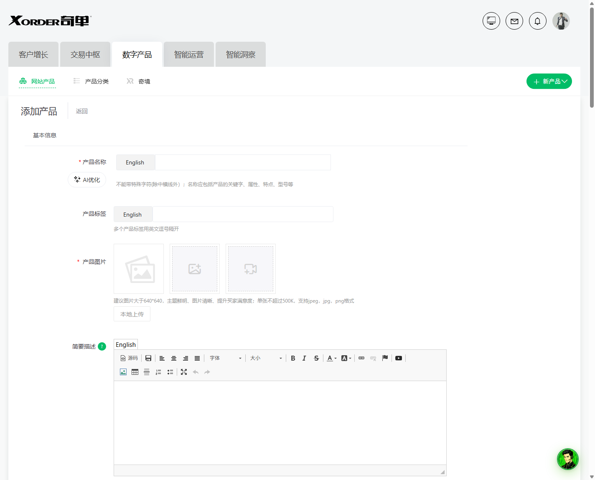Open the mail inbox icon
The width and height of the screenshot is (595, 480).
click(514, 21)
